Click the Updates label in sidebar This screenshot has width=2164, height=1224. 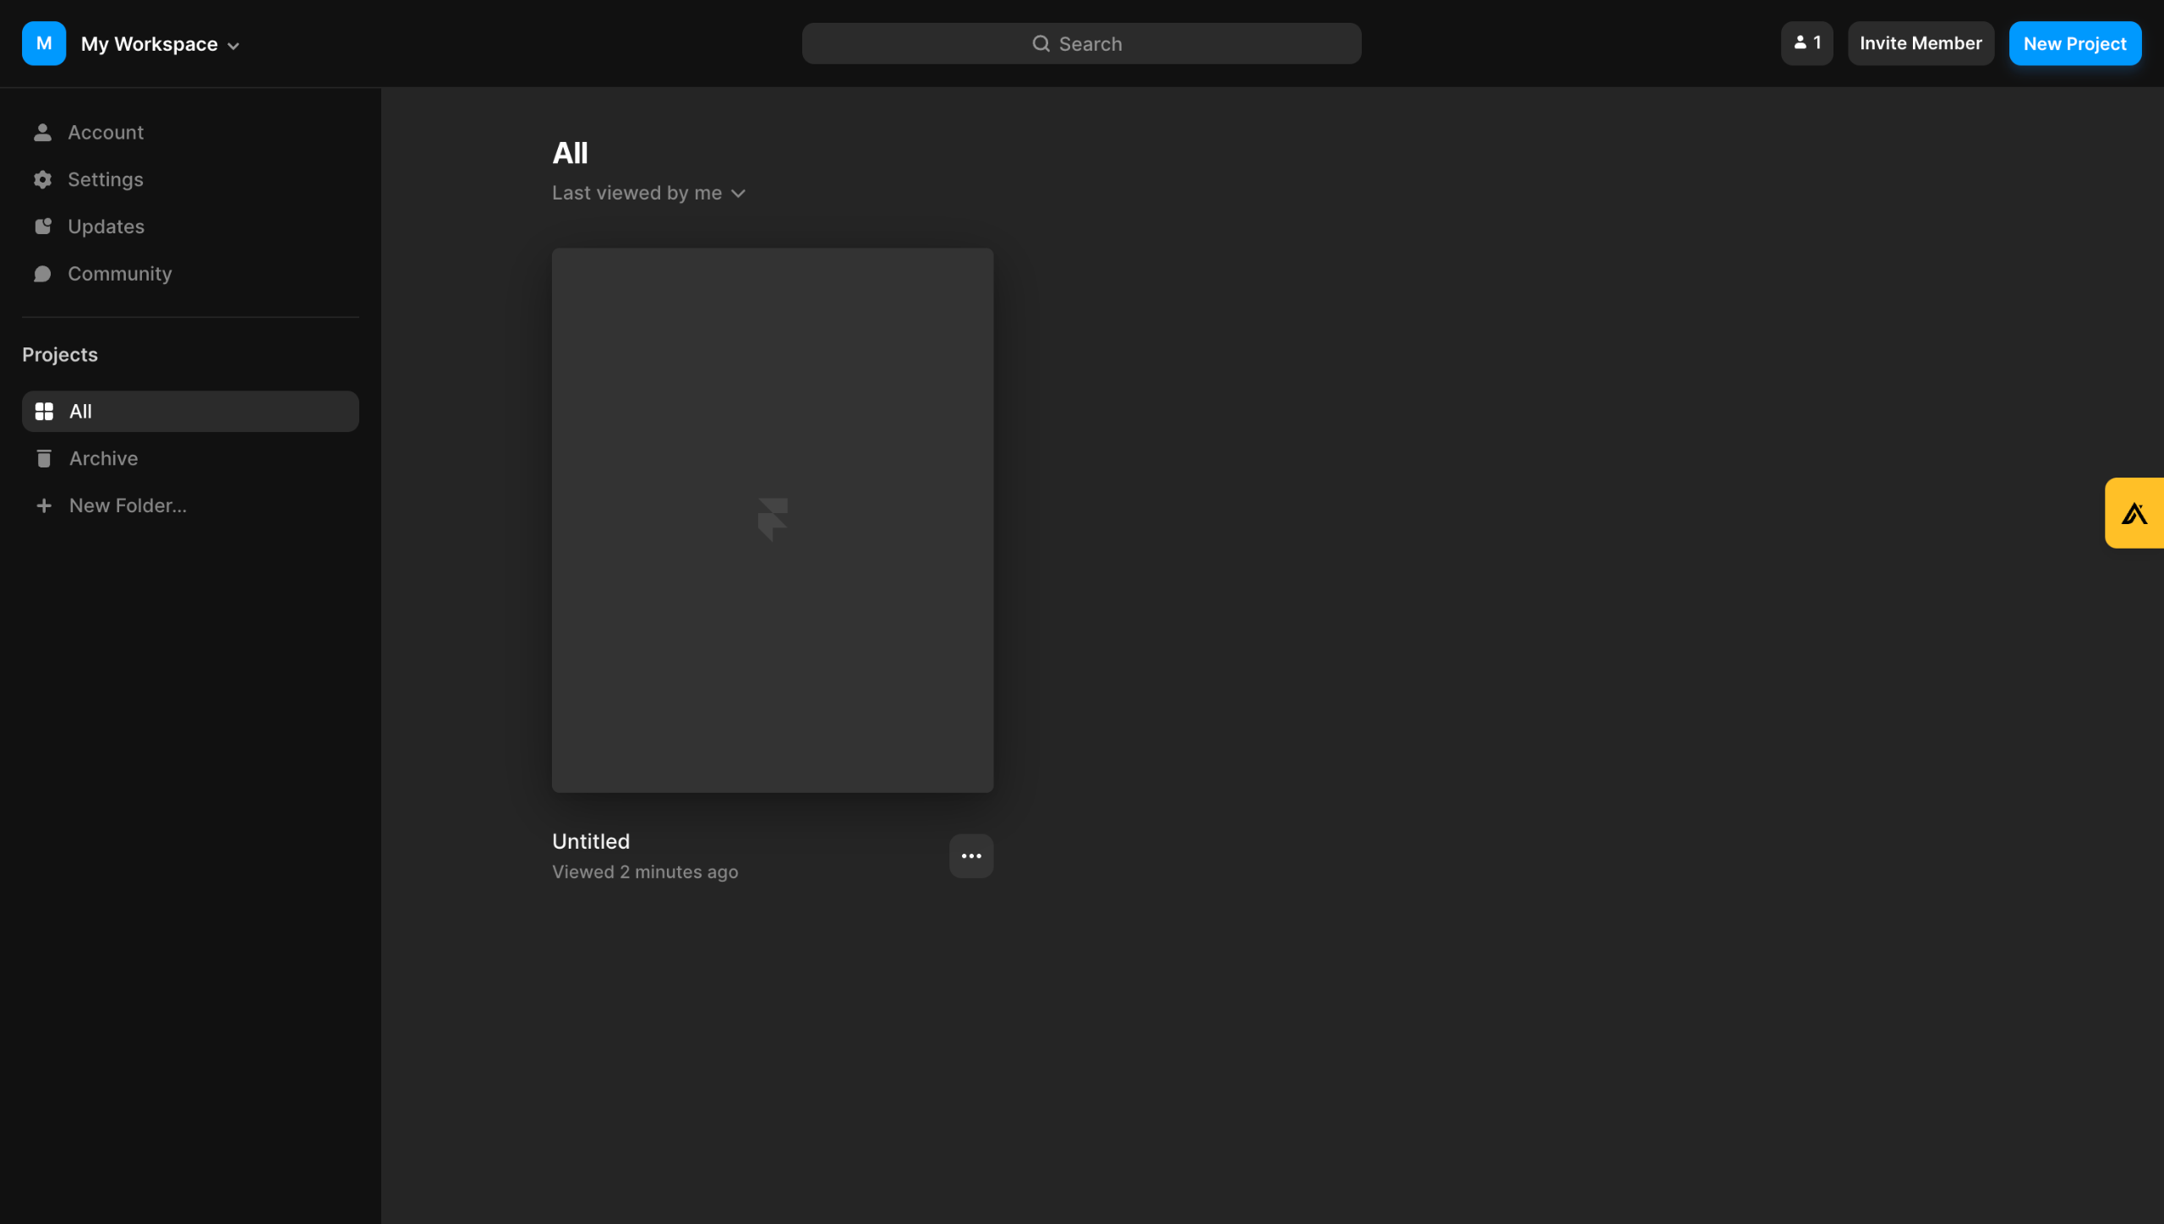pos(107,227)
